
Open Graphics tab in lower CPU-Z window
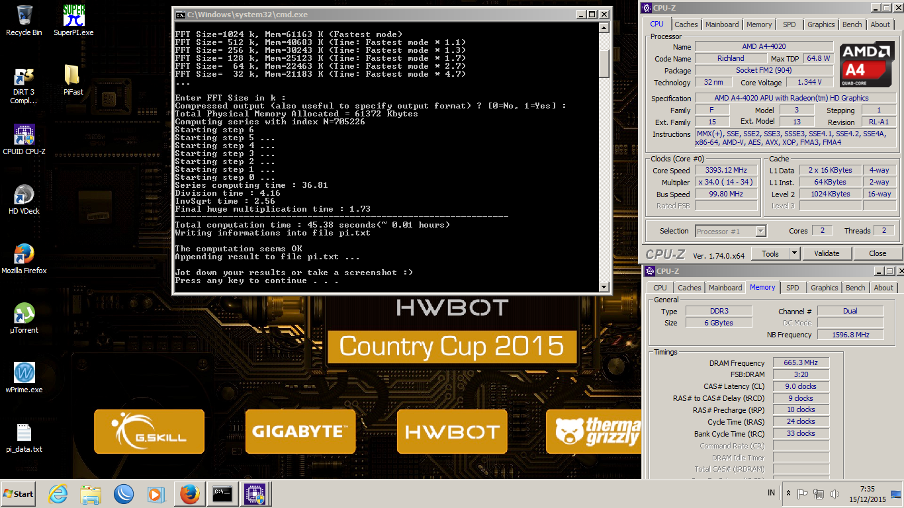[824, 288]
